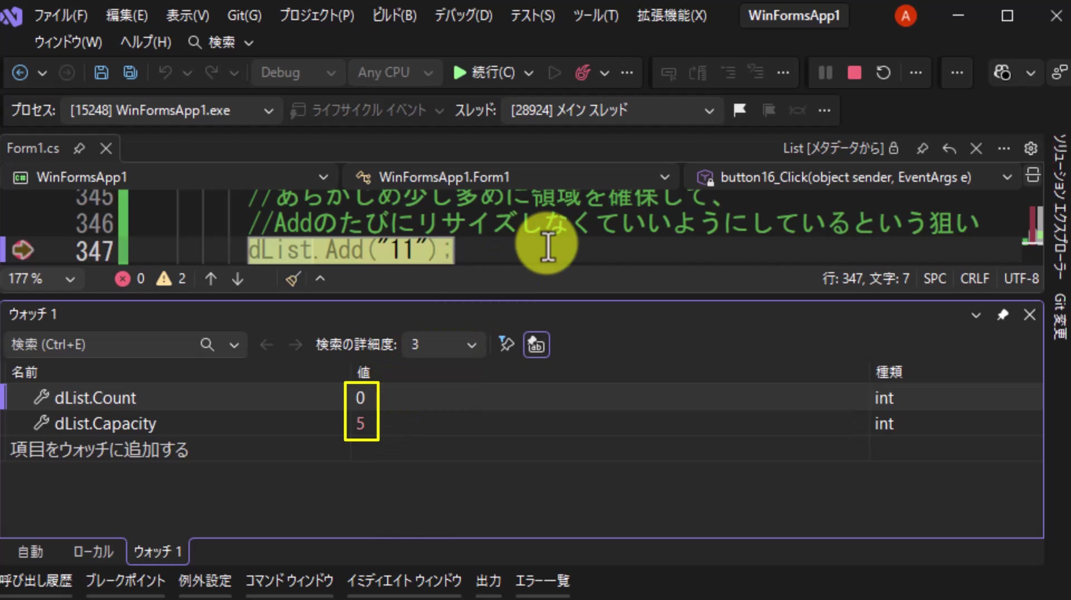This screenshot has width=1071, height=600.
Task: Stop debugging with the red square
Action: coord(854,72)
